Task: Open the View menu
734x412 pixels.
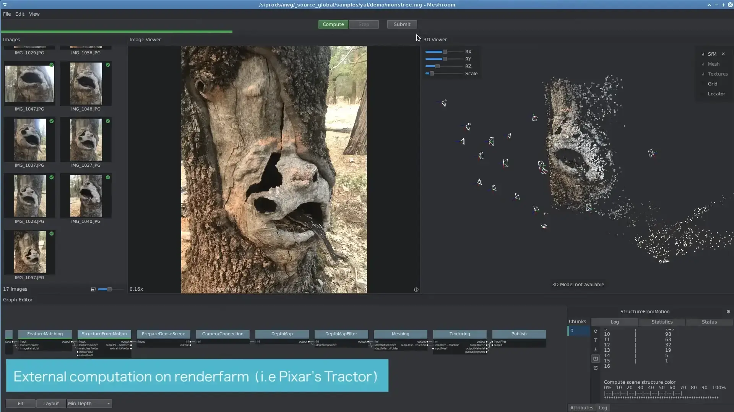Action: (34, 14)
